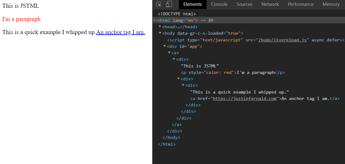345x164 pixels.
Task: Collapse the div containing "This is JSTML"
Action: (x=174, y=59)
